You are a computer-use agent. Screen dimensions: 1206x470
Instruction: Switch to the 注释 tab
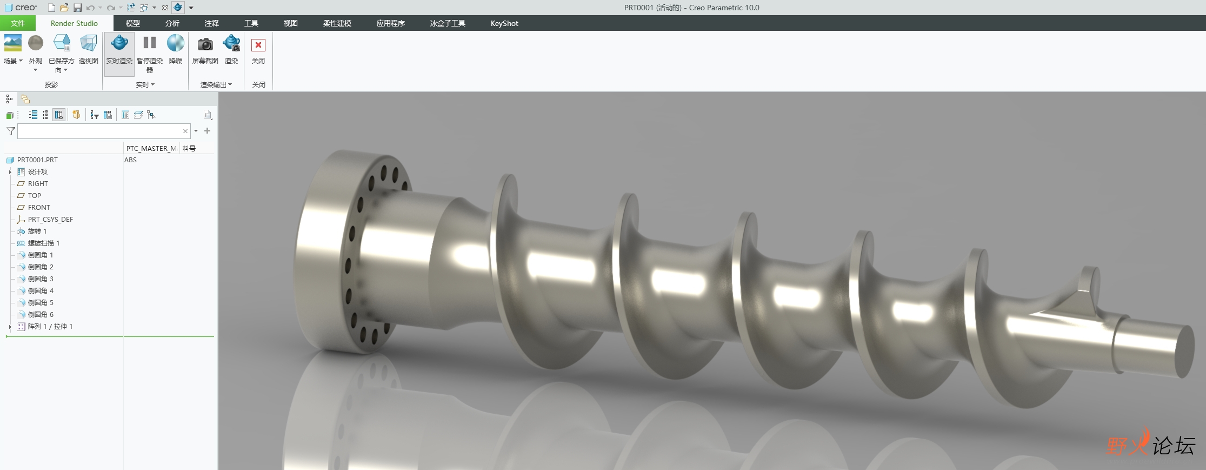tap(212, 23)
